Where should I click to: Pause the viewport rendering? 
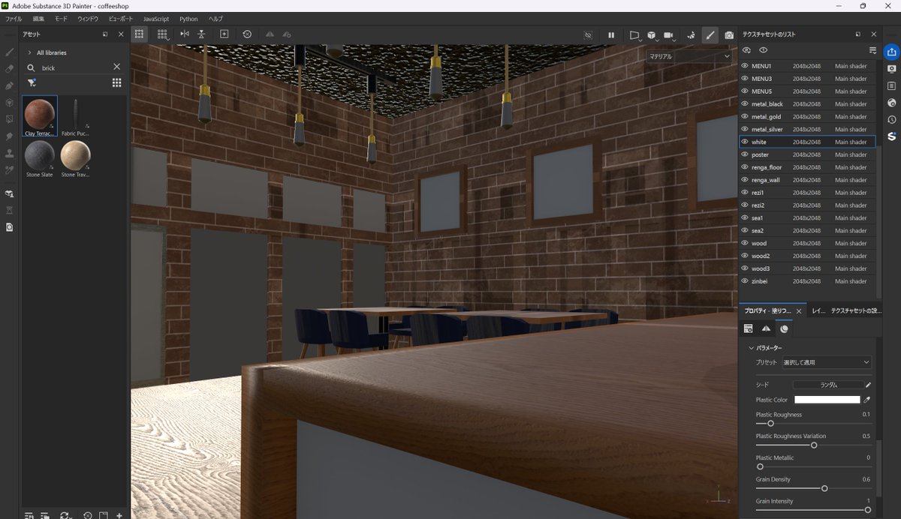(x=611, y=35)
